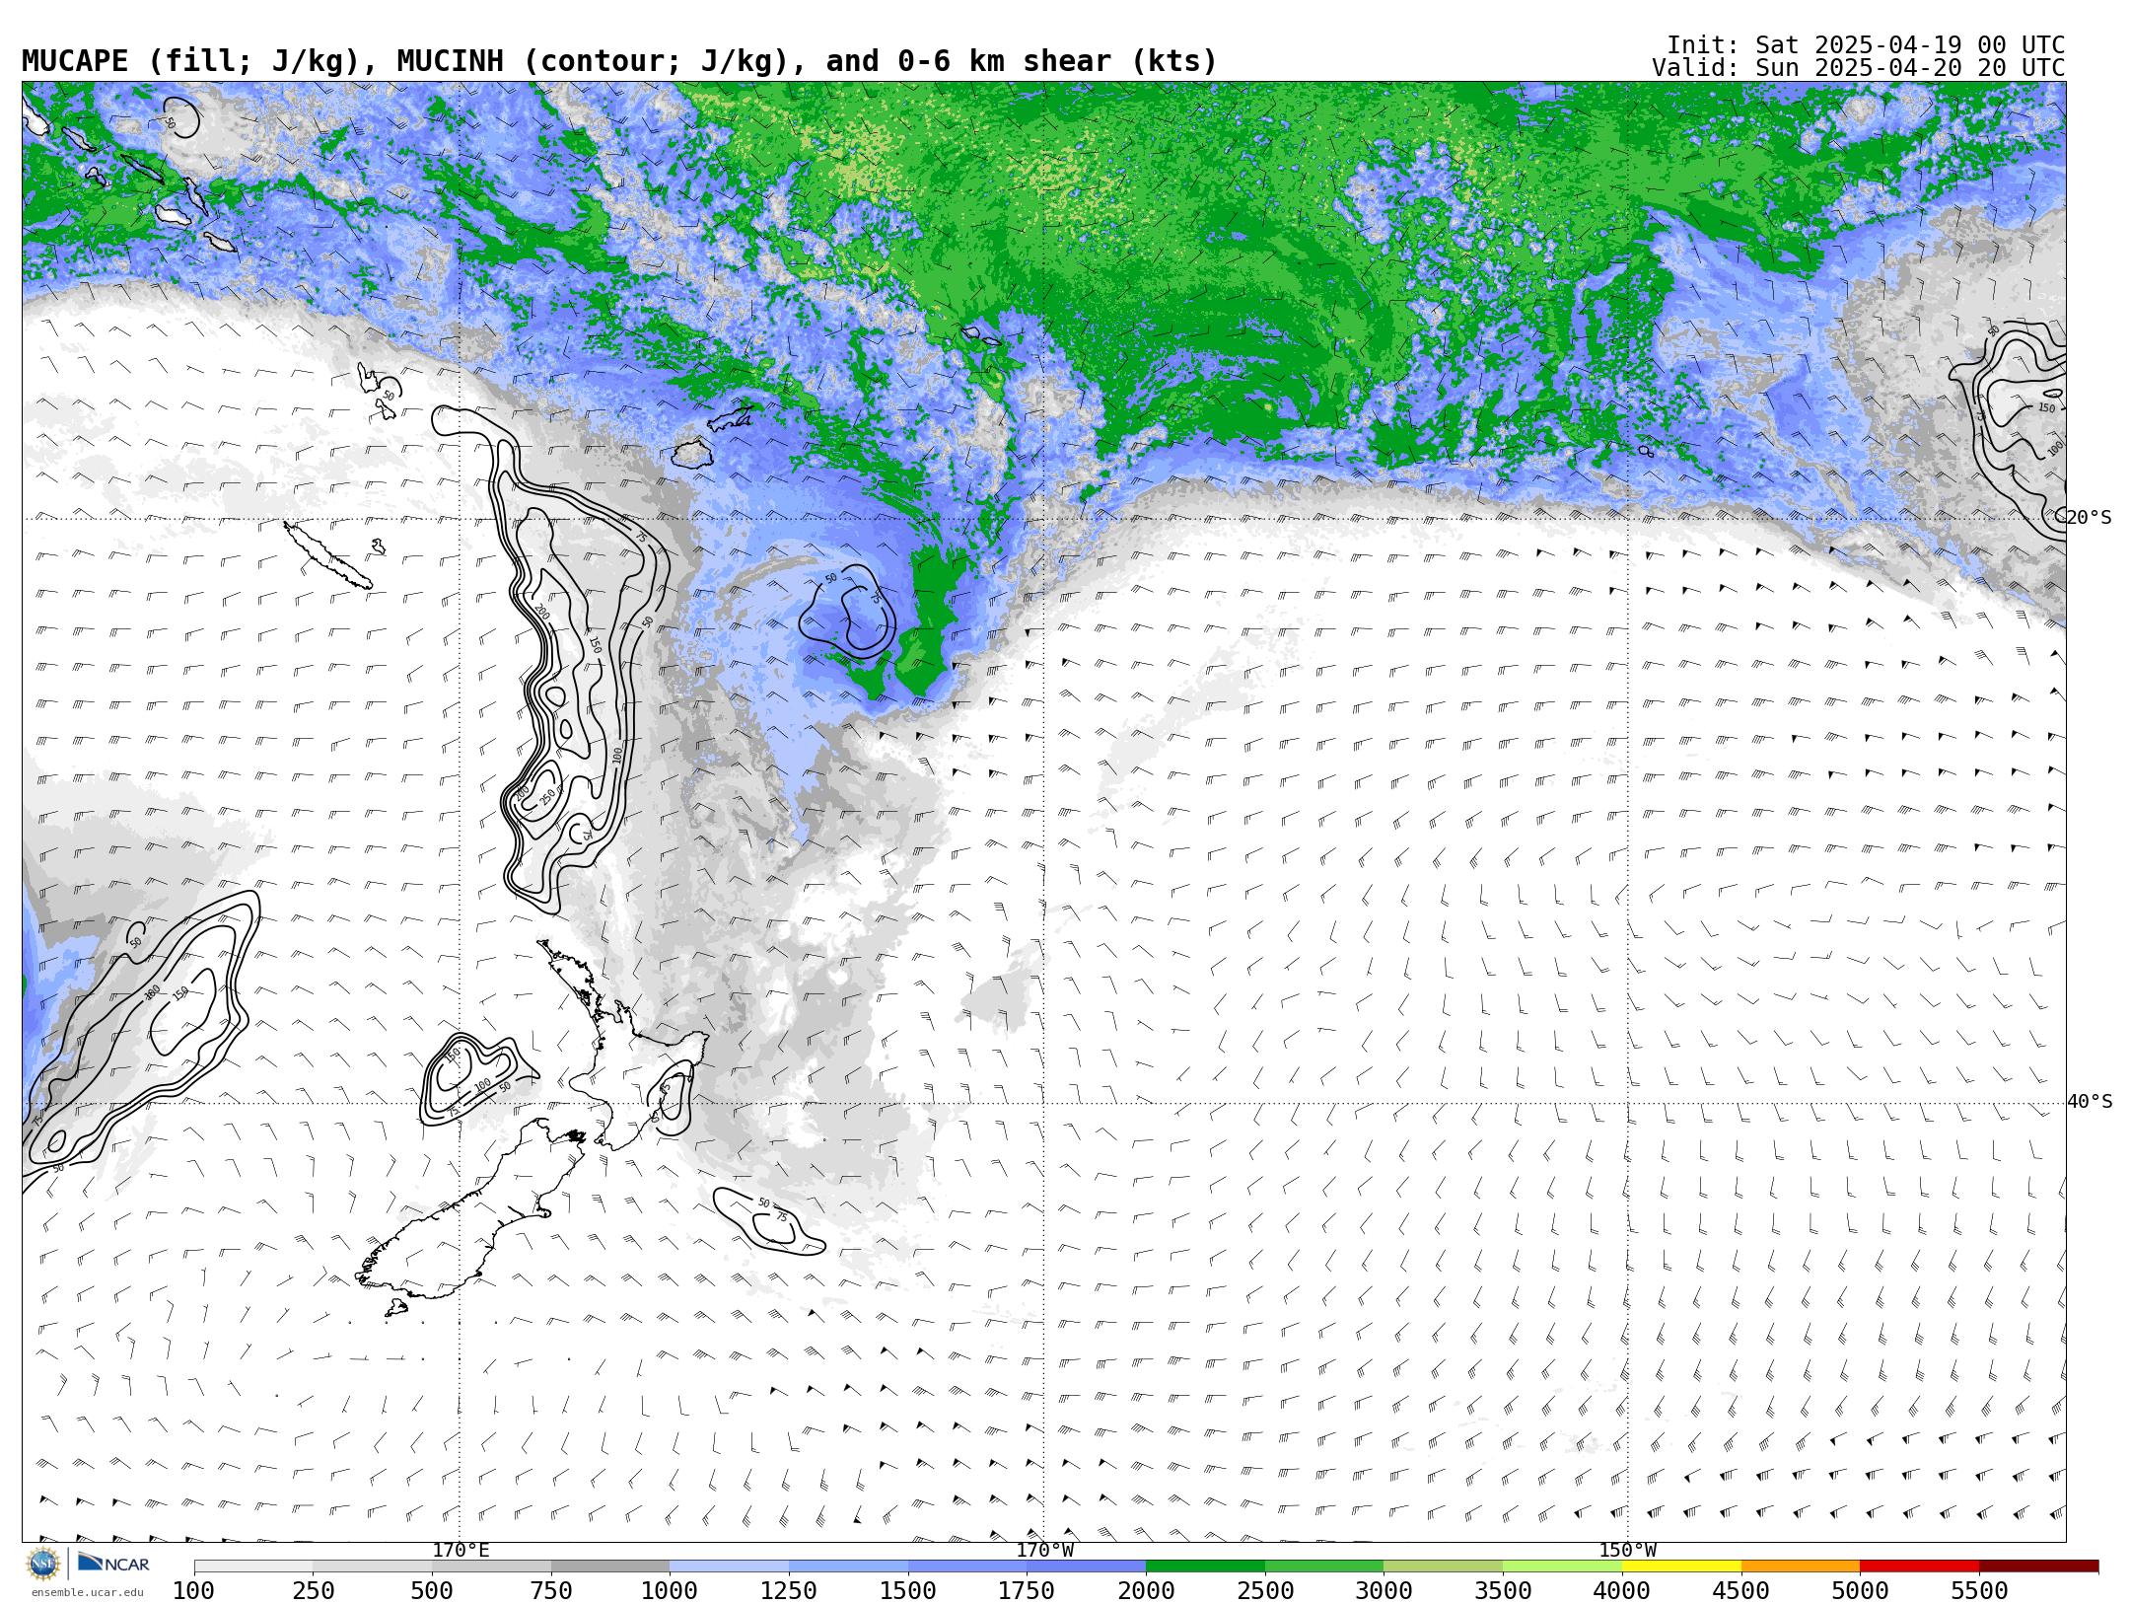
Task: Click the Init: Sat 2025-04-19 00 UTC text
Action: (x=1866, y=45)
